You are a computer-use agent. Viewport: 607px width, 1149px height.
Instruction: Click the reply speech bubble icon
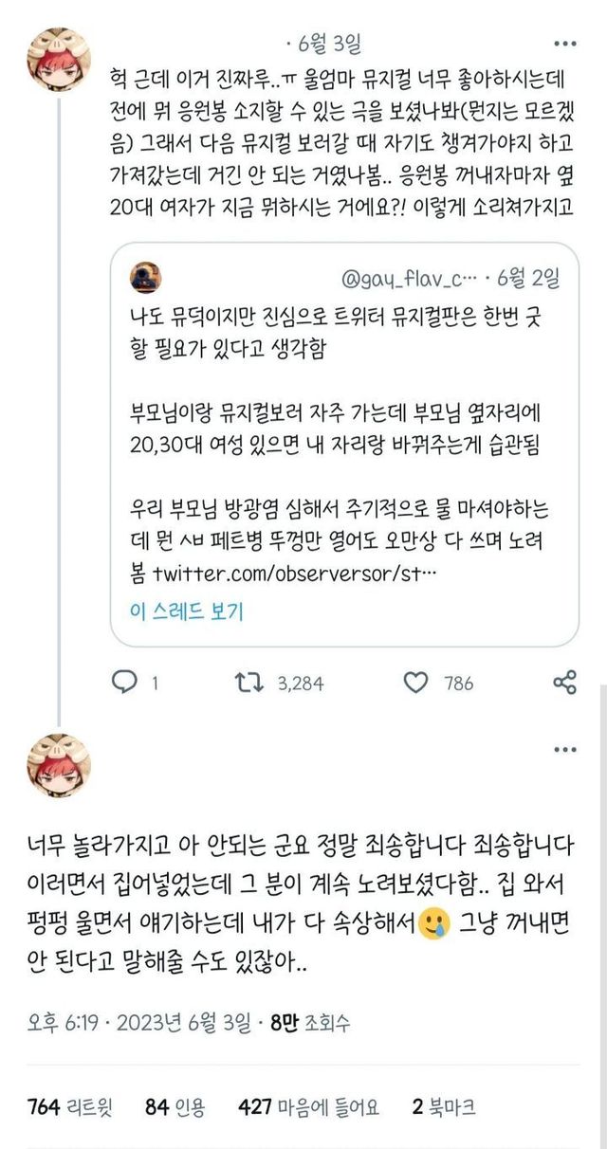coord(124,683)
